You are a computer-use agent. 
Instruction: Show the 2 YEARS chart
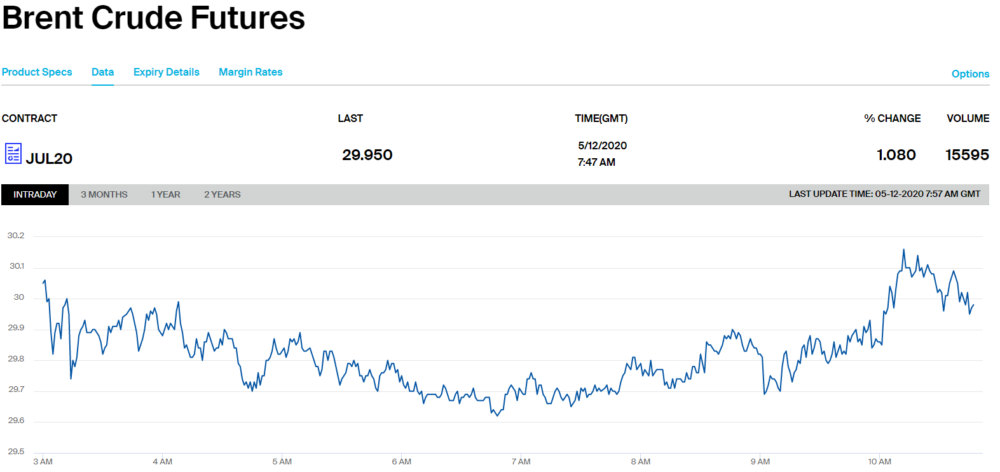223,194
